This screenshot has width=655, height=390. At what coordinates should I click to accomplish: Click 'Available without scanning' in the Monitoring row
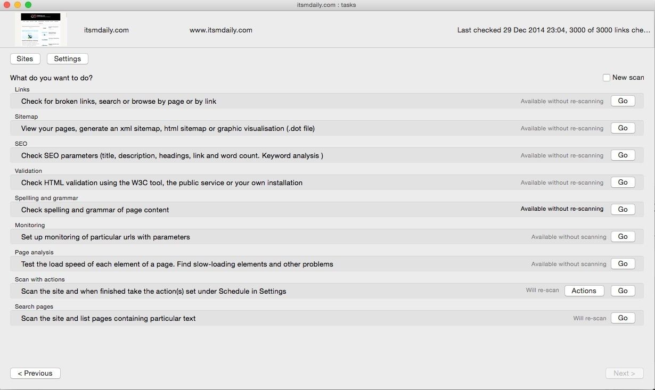click(x=569, y=237)
